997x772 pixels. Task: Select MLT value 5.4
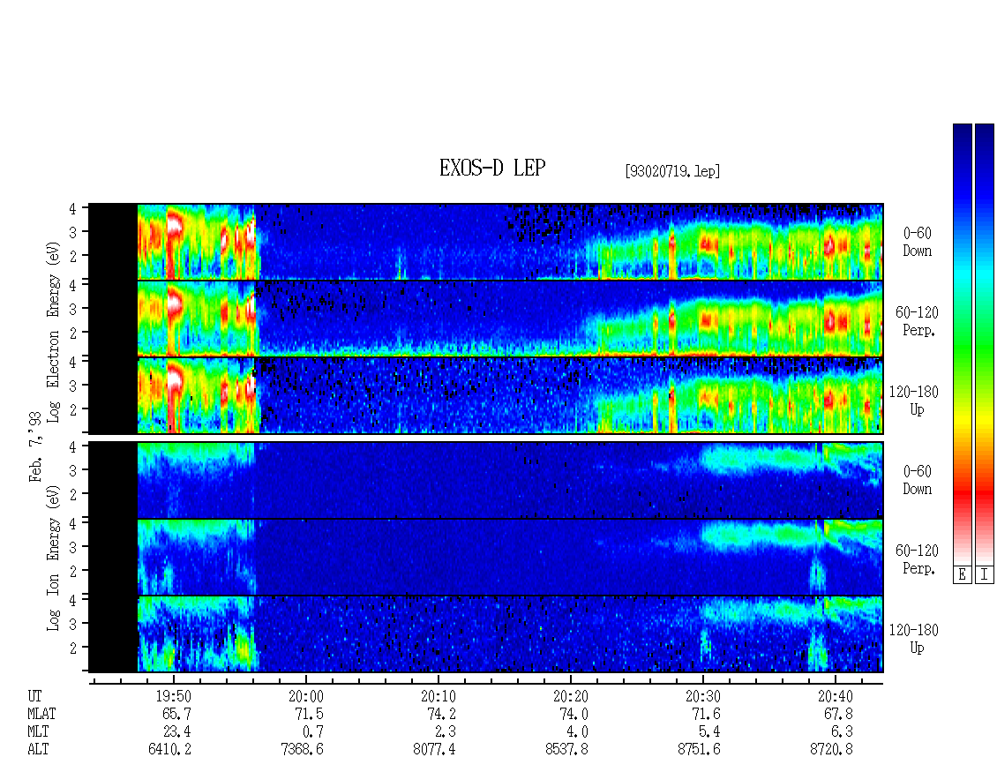click(x=710, y=732)
